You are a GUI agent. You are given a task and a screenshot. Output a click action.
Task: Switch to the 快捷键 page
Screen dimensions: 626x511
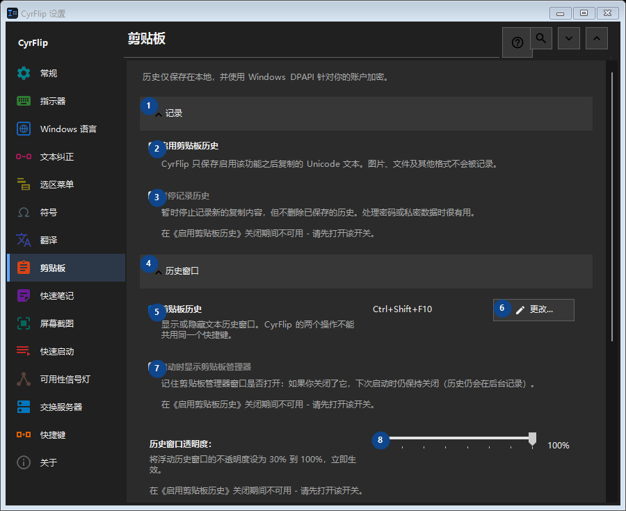pos(66,435)
